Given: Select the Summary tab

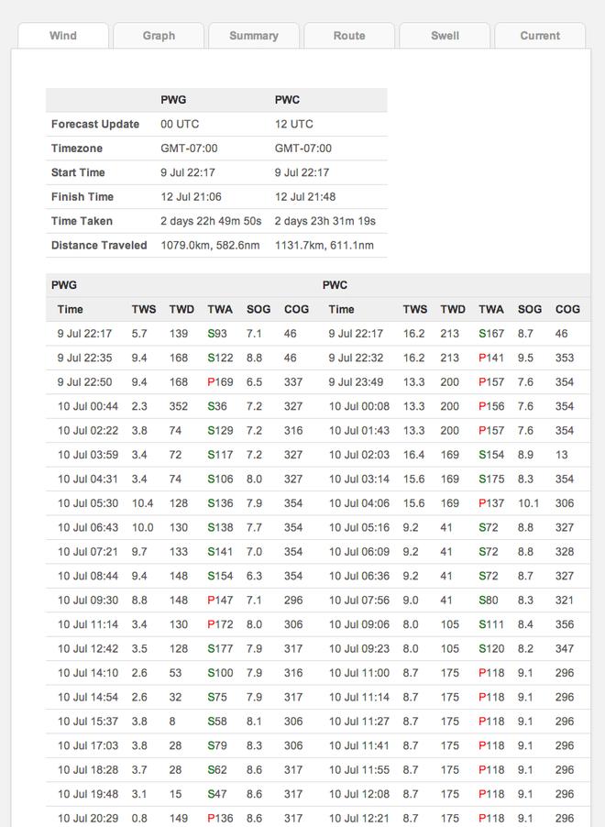Looking at the screenshot, I should coord(254,36).
